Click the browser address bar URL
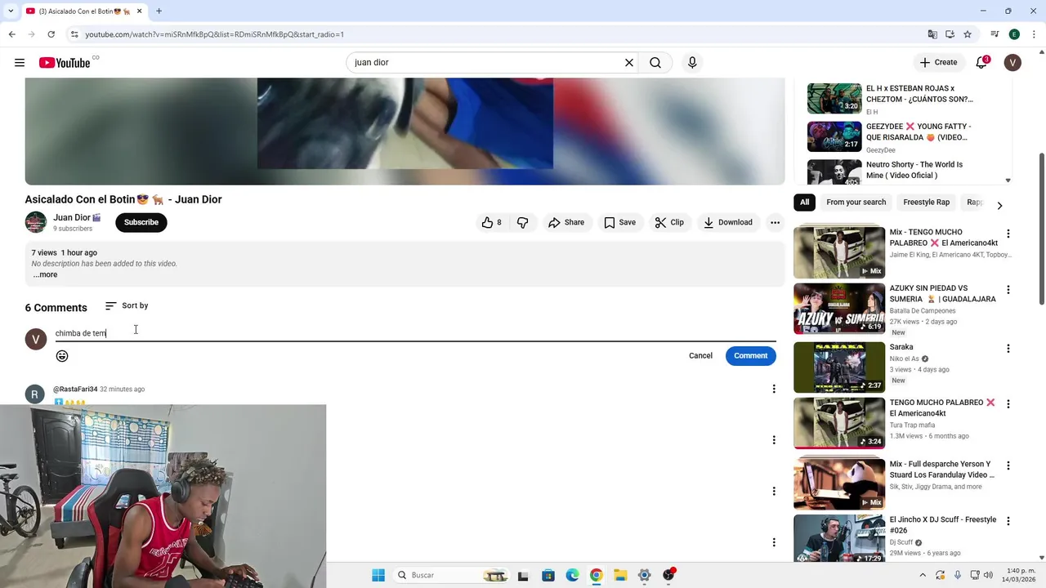 [x=214, y=34]
